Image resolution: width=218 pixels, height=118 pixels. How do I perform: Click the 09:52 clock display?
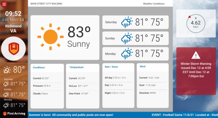(13, 14)
